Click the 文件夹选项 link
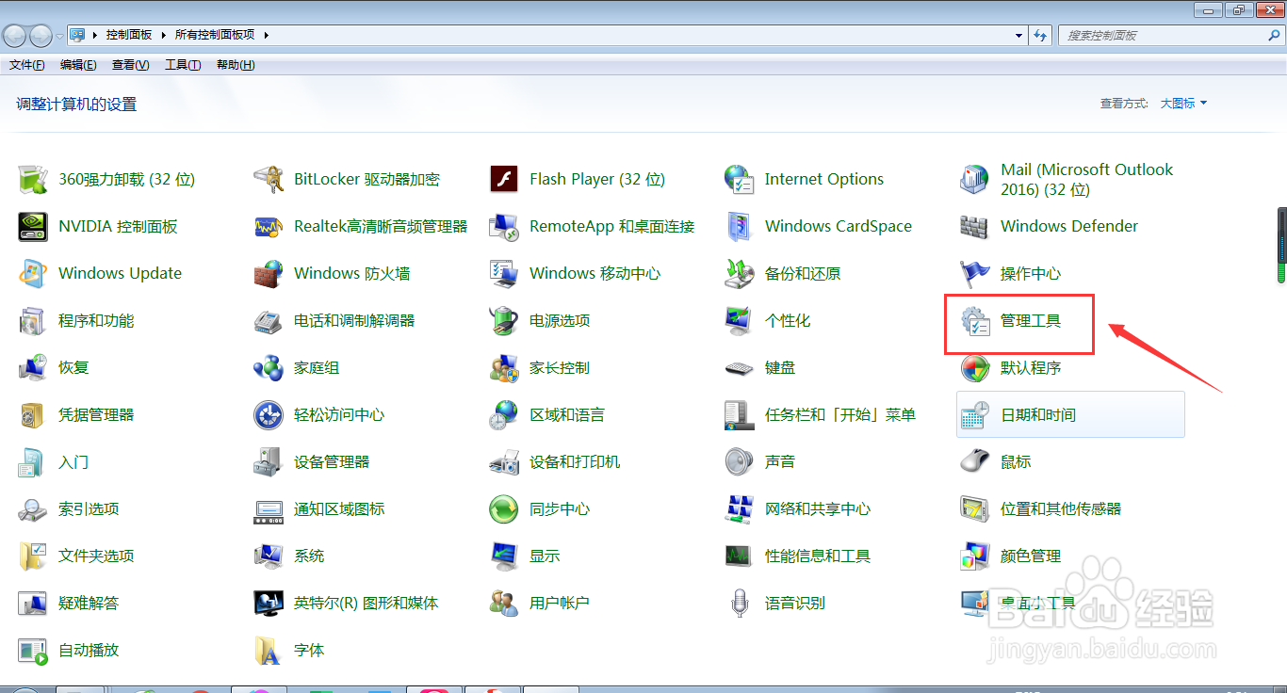This screenshot has height=693, width=1287. click(96, 556)
